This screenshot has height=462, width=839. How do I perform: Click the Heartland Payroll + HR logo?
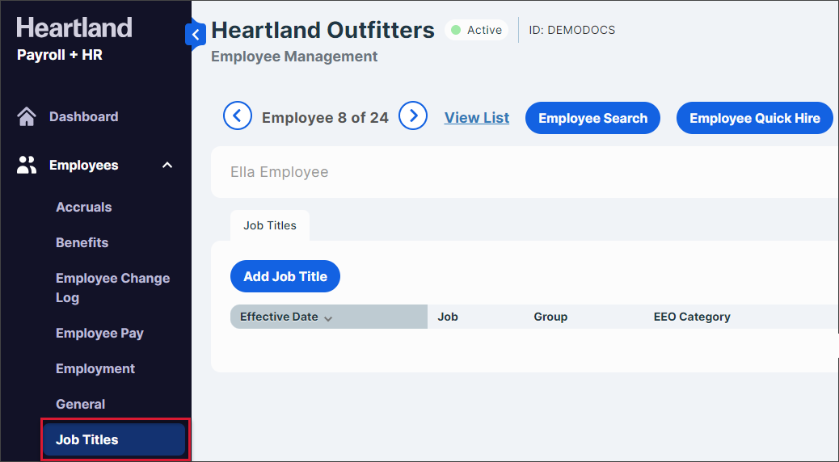(74, 39)
